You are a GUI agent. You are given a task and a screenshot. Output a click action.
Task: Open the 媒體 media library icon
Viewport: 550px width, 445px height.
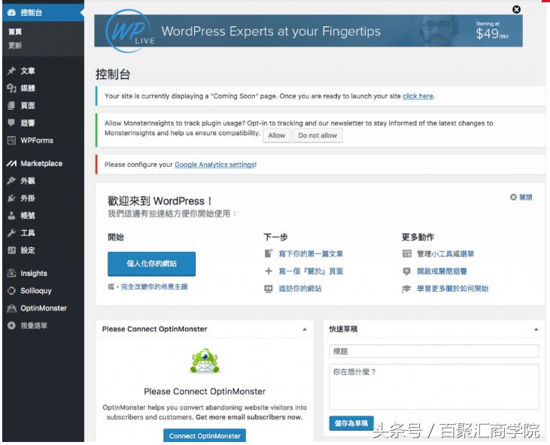[x=11, y=88]
